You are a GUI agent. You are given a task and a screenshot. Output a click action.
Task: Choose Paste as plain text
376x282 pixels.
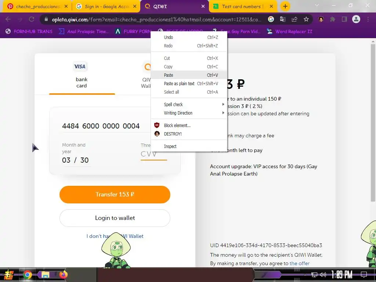(189, 83)
